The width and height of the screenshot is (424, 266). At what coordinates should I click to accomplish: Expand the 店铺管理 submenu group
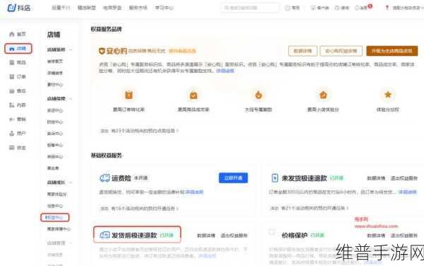[x=71, y=243]
